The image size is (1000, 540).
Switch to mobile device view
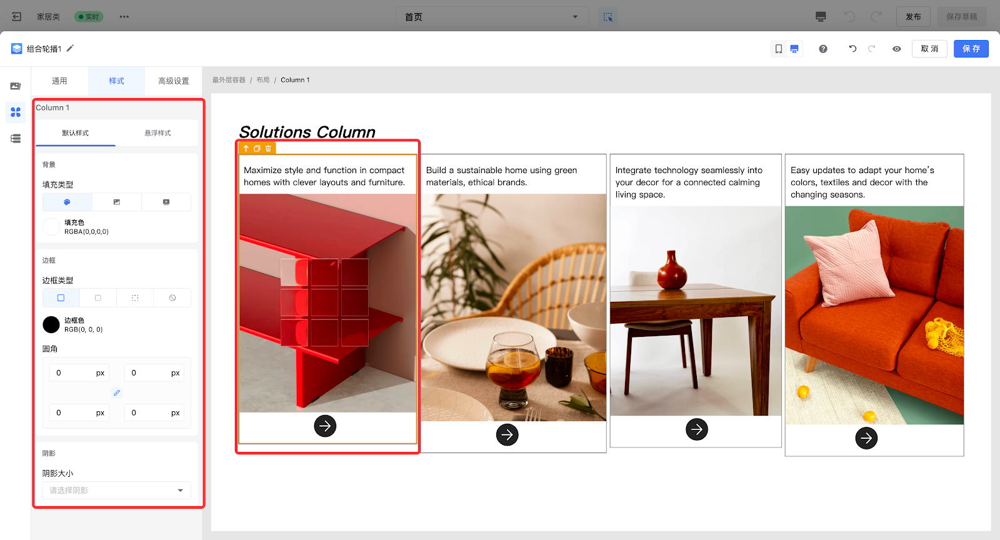pos(779,49)
